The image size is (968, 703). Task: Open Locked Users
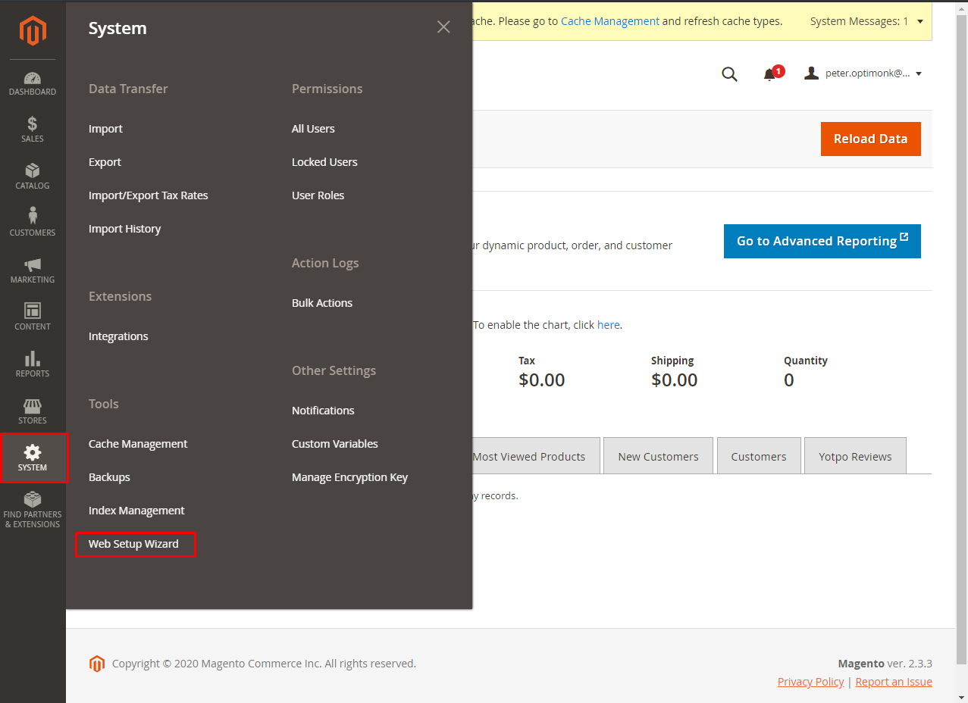[x=324, y=162]
